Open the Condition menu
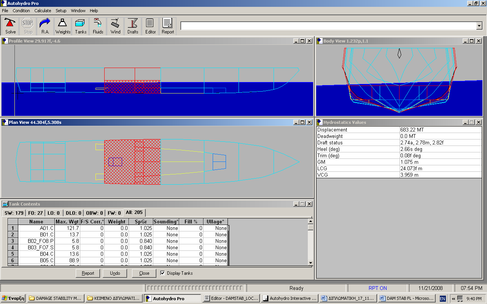 click(x=21, y=11)
